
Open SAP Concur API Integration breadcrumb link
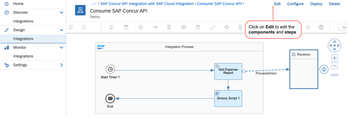(147, 4)
